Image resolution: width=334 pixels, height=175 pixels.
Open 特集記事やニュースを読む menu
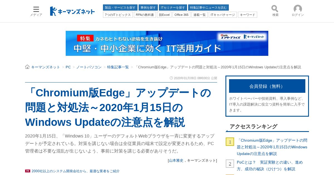pyautogui.click(x=208, y=7)
